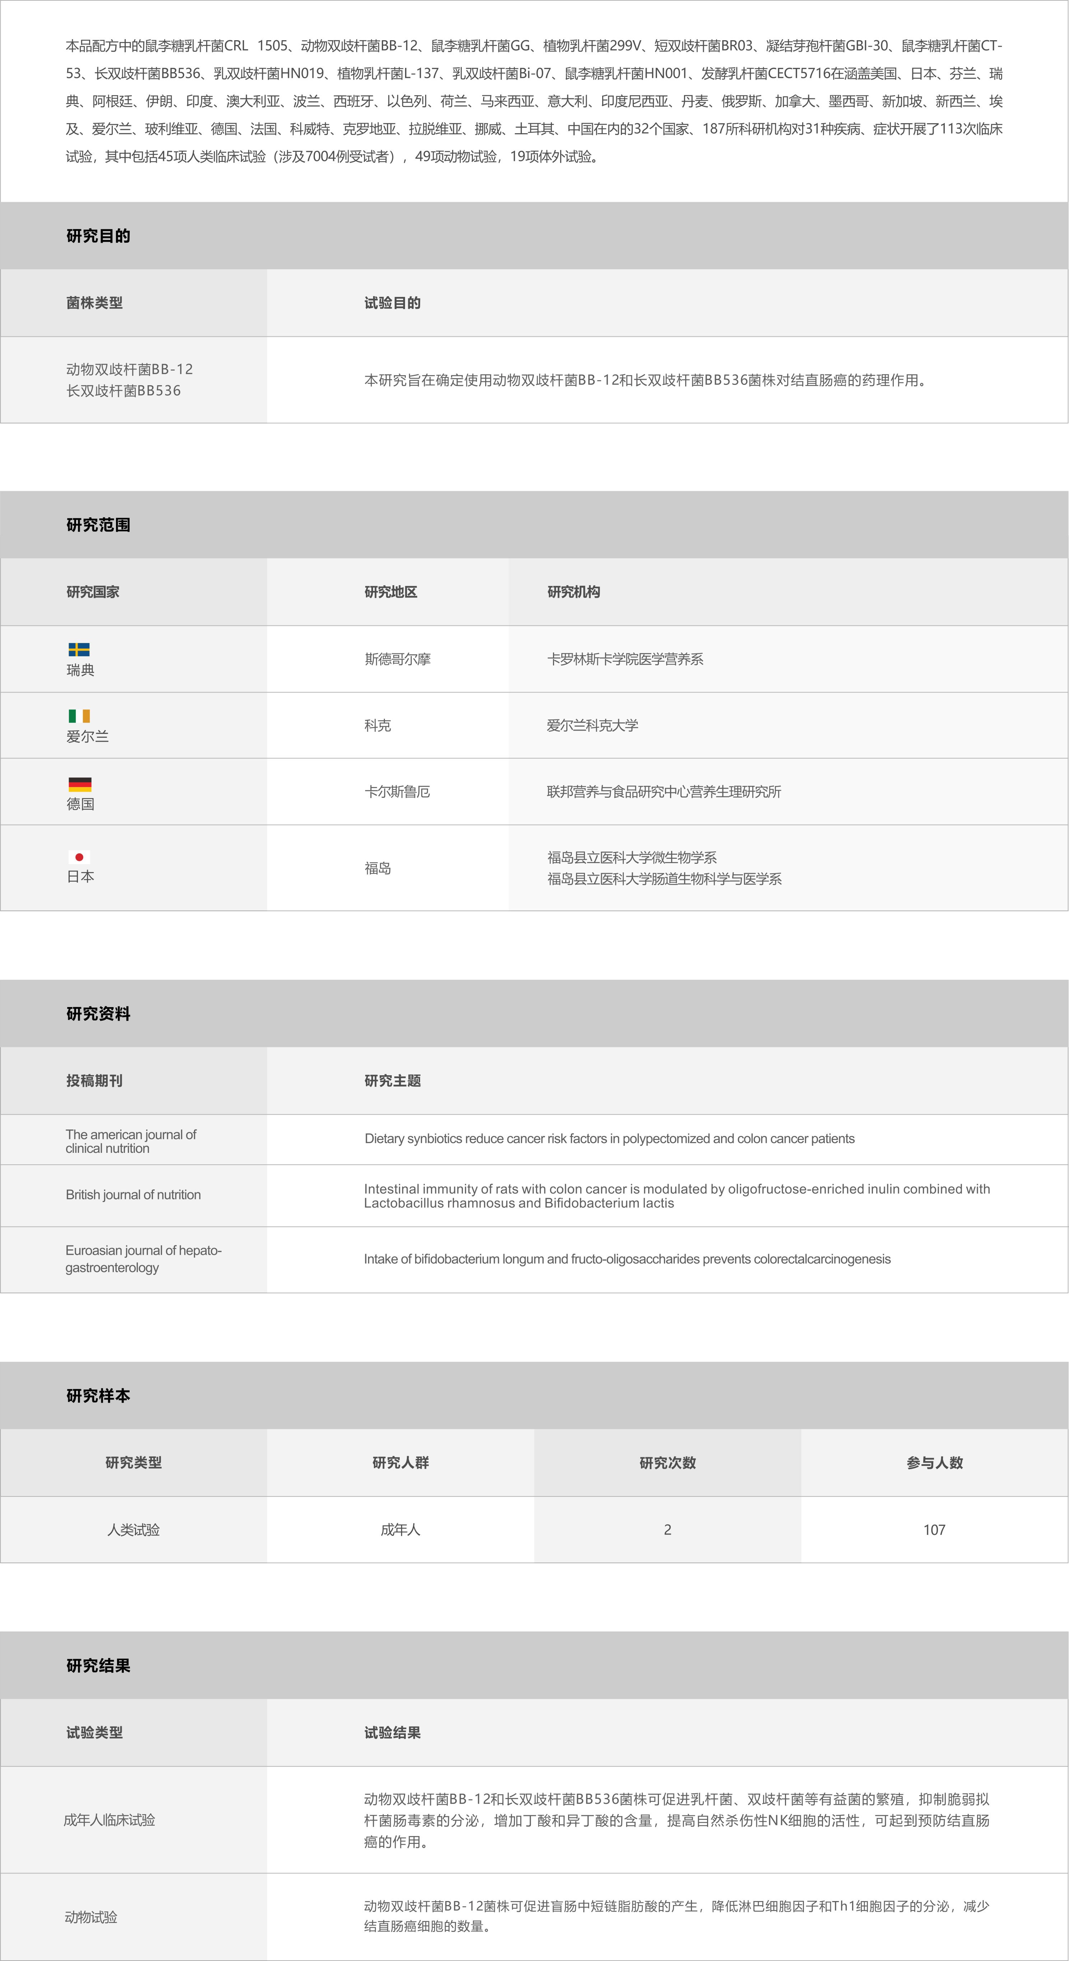Viewport: 1069px width, 1961px height.
Task: Select the 研究目的 section header
Action: (x=534, y=235)
